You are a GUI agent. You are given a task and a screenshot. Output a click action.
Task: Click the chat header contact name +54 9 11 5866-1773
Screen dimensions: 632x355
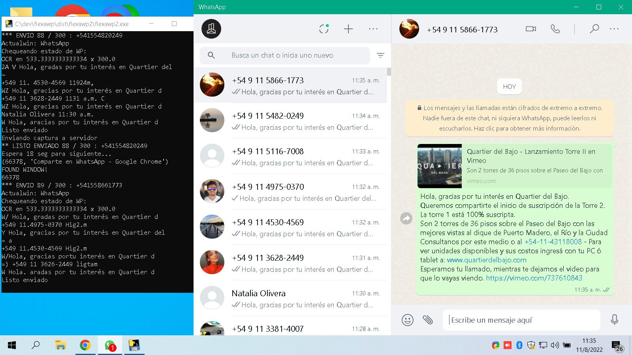tap(462, 30)
